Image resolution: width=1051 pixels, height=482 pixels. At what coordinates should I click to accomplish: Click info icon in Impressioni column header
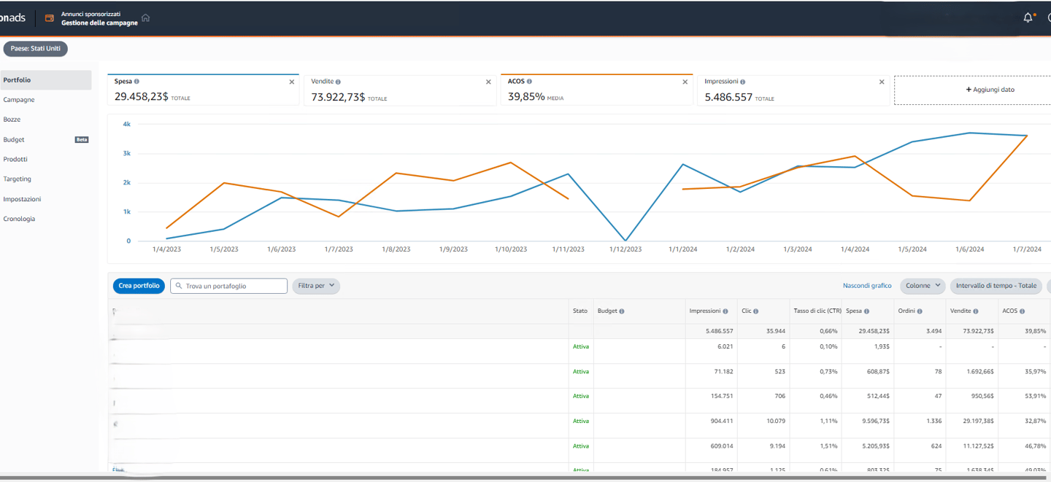[725, 311]
